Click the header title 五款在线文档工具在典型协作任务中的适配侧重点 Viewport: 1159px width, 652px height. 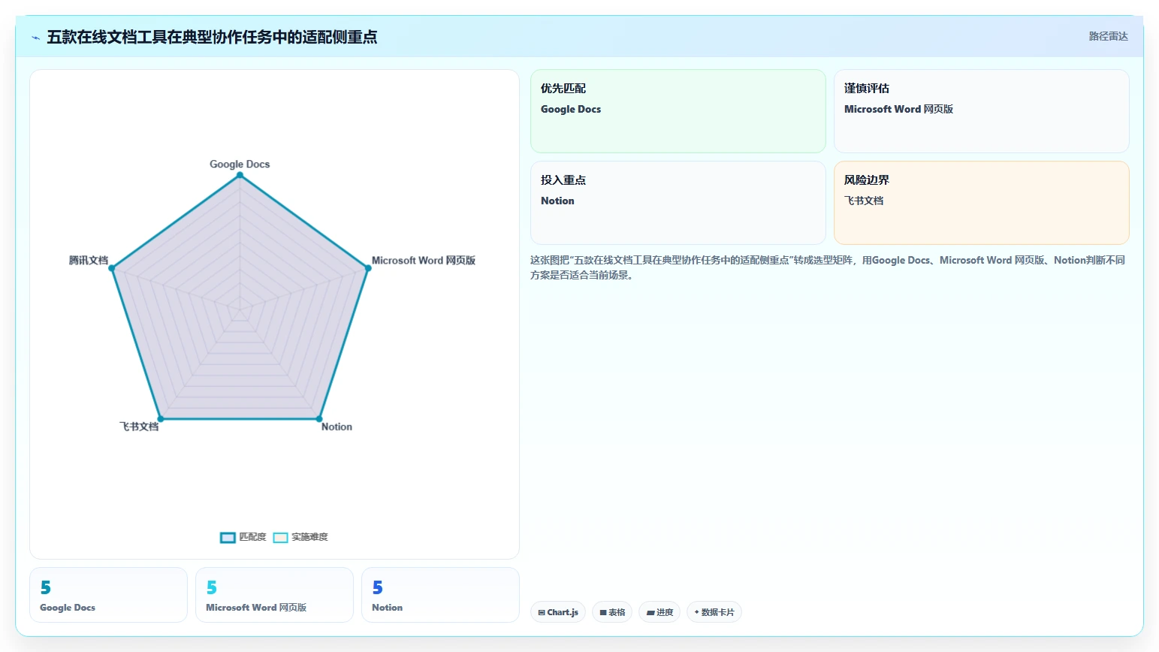[212, 37]
